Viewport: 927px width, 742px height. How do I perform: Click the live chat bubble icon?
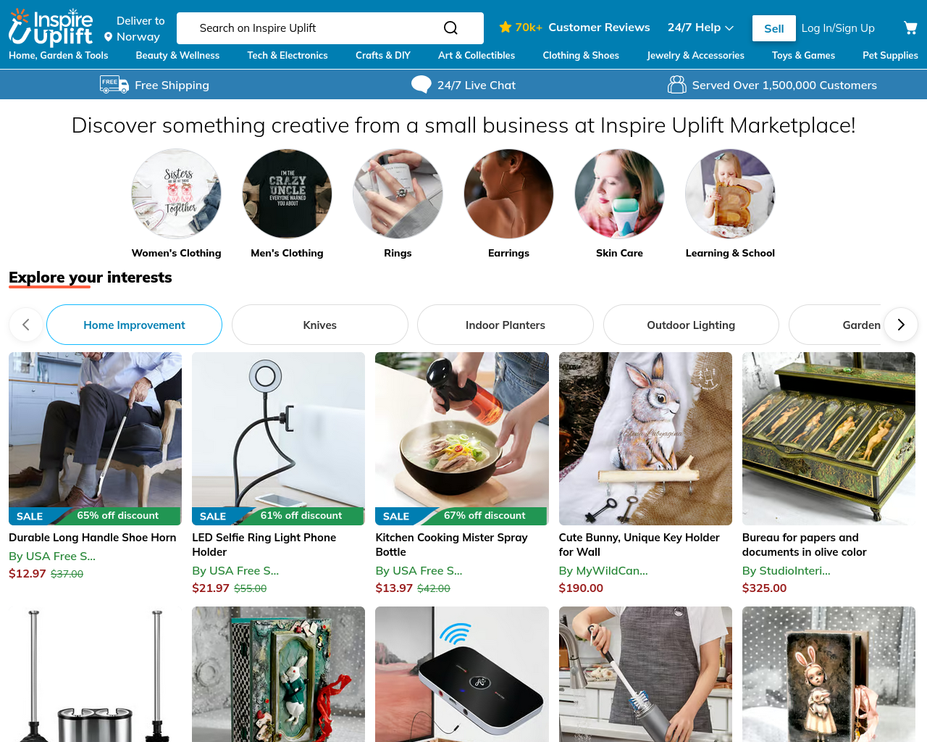click(421, 85)
